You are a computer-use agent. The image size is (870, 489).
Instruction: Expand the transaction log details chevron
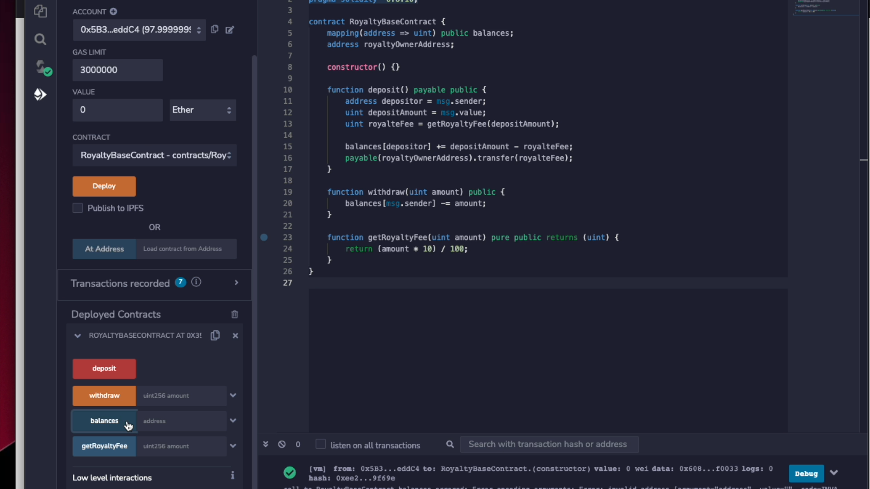834,473
